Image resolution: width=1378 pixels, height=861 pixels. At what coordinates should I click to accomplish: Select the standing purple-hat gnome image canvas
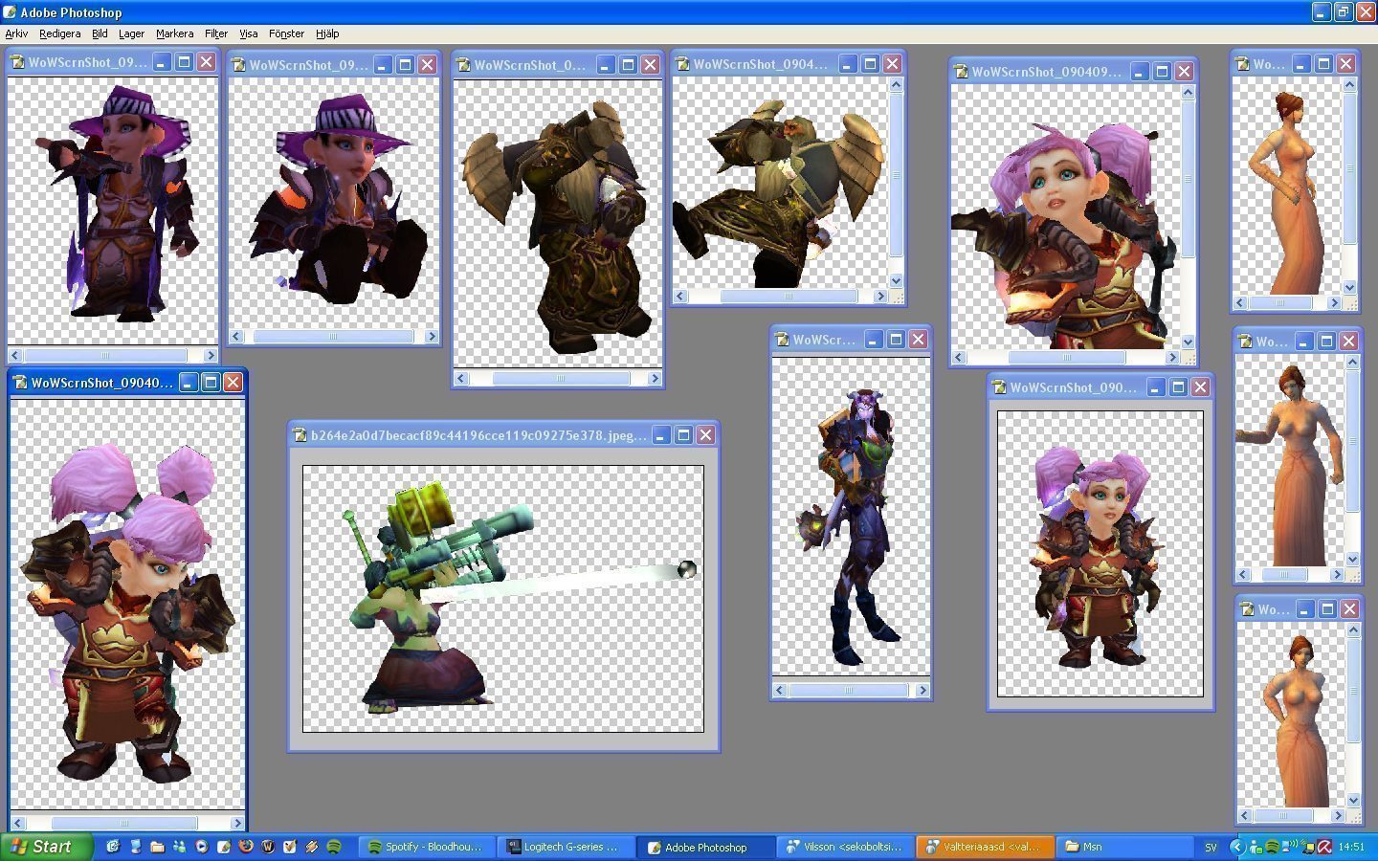tap(113, 210)
